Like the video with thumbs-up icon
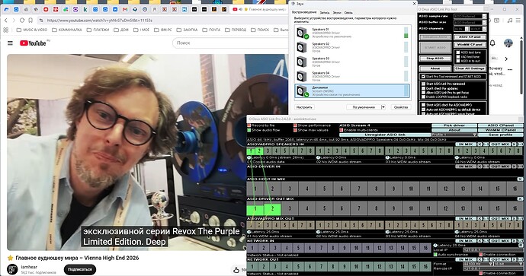The image size is (526, 276). [236, 270]
